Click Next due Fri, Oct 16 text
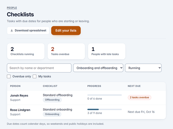173x129 pixels. coord(141,112)
